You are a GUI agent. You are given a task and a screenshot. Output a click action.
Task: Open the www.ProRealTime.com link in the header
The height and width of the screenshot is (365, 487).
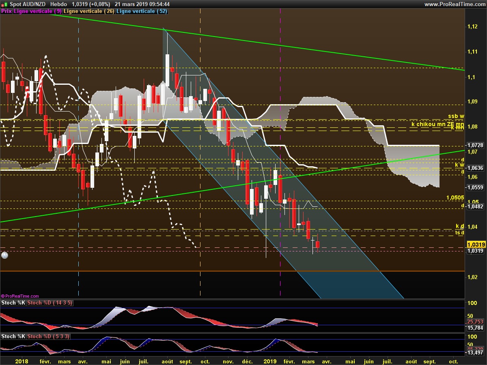click(455, 4)
